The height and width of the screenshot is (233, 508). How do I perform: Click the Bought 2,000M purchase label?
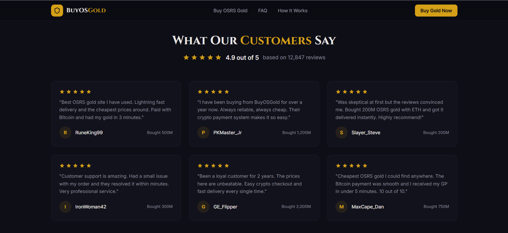(x=296, y=207)
